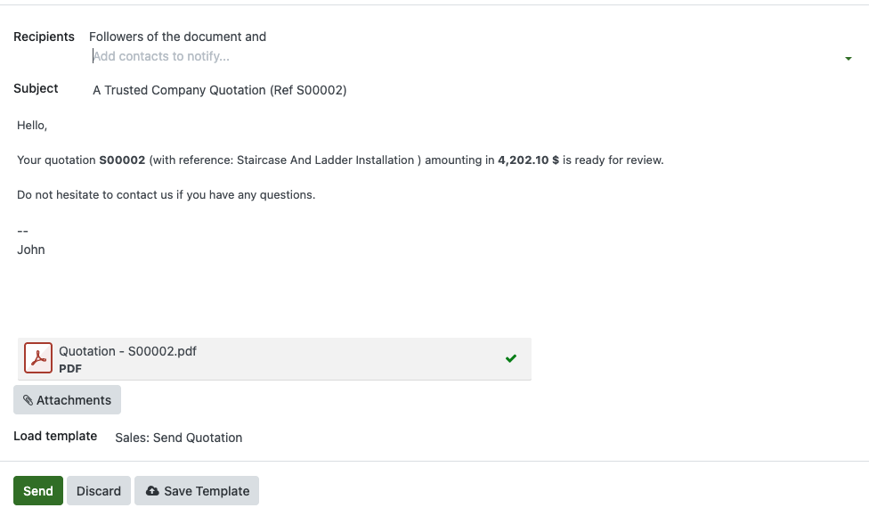Place cursor on the Hello greeting line
The image size is (869, 516).
[32, 126]
